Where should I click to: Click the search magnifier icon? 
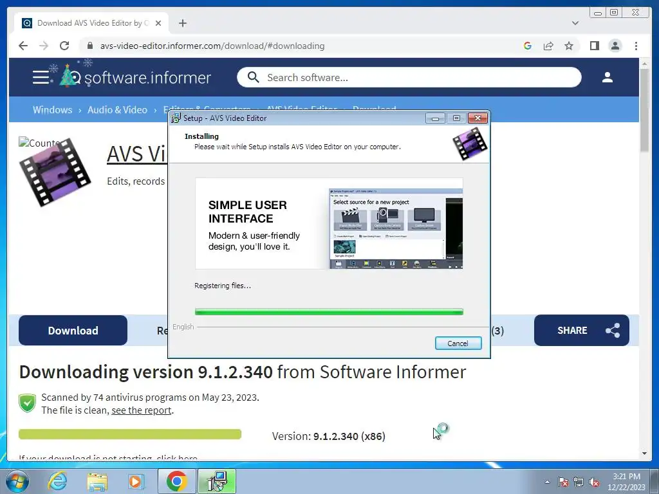tap(253, 77)
